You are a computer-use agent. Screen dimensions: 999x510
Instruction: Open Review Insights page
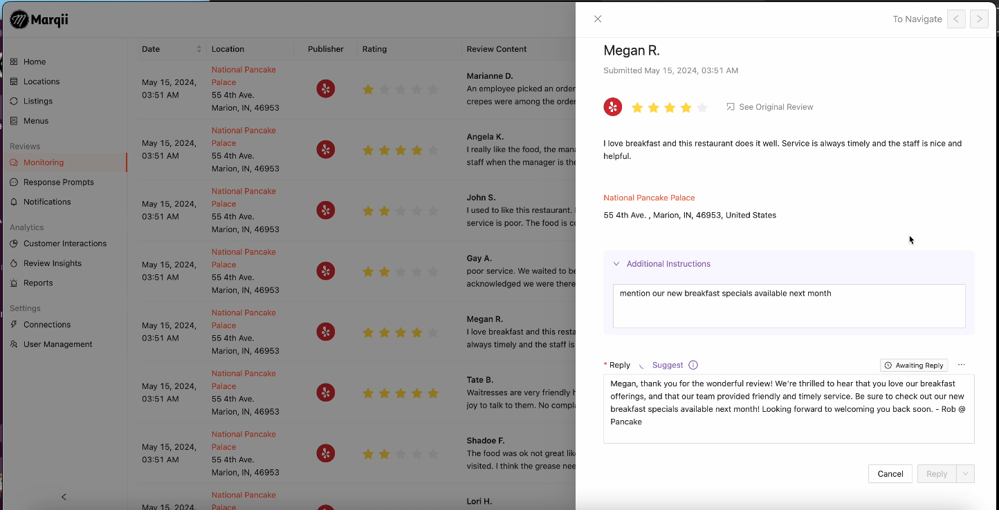click(53, 263)
